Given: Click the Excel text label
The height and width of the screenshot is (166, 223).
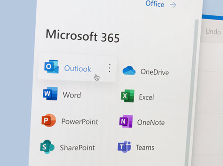Looking at the screenshot, I should (146, 97).
